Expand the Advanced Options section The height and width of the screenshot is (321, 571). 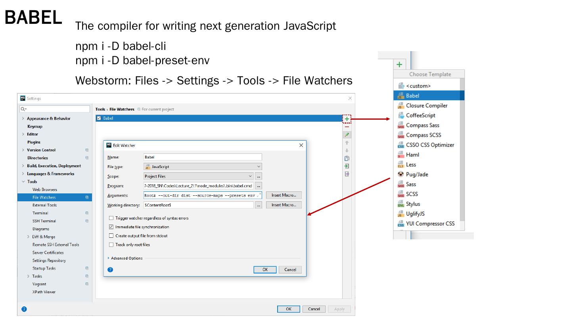[126, 258]
